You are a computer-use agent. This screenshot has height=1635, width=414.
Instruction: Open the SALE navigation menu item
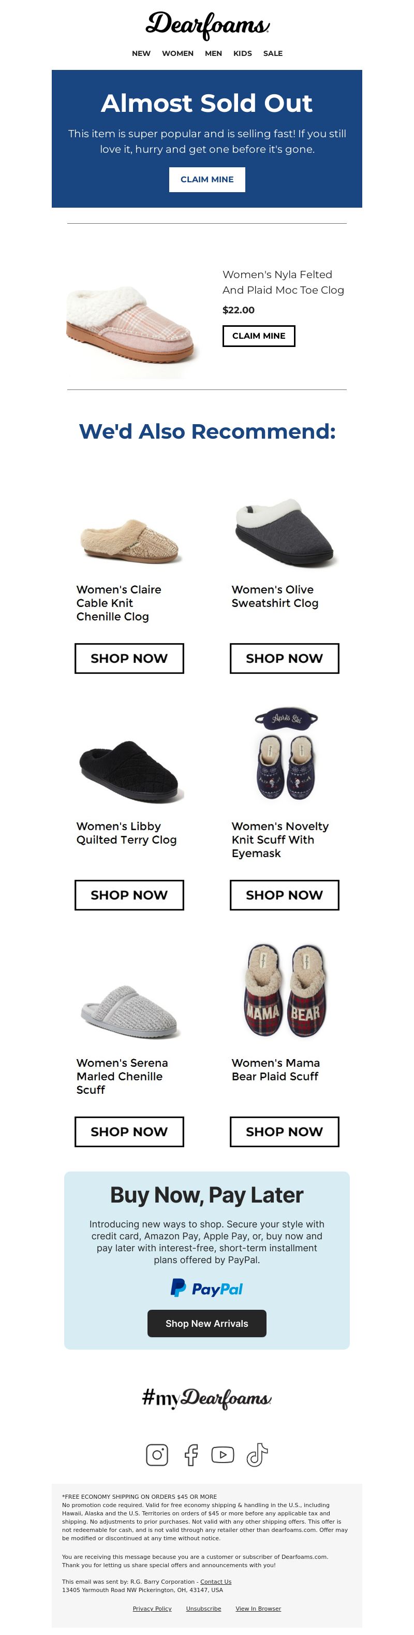point(273,53)
